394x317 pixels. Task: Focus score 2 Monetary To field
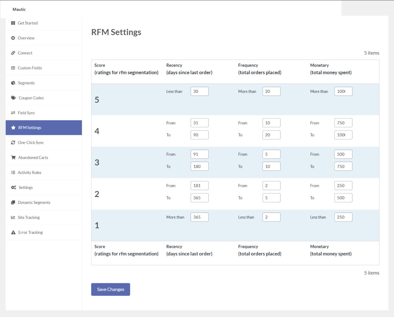[343, 198]
